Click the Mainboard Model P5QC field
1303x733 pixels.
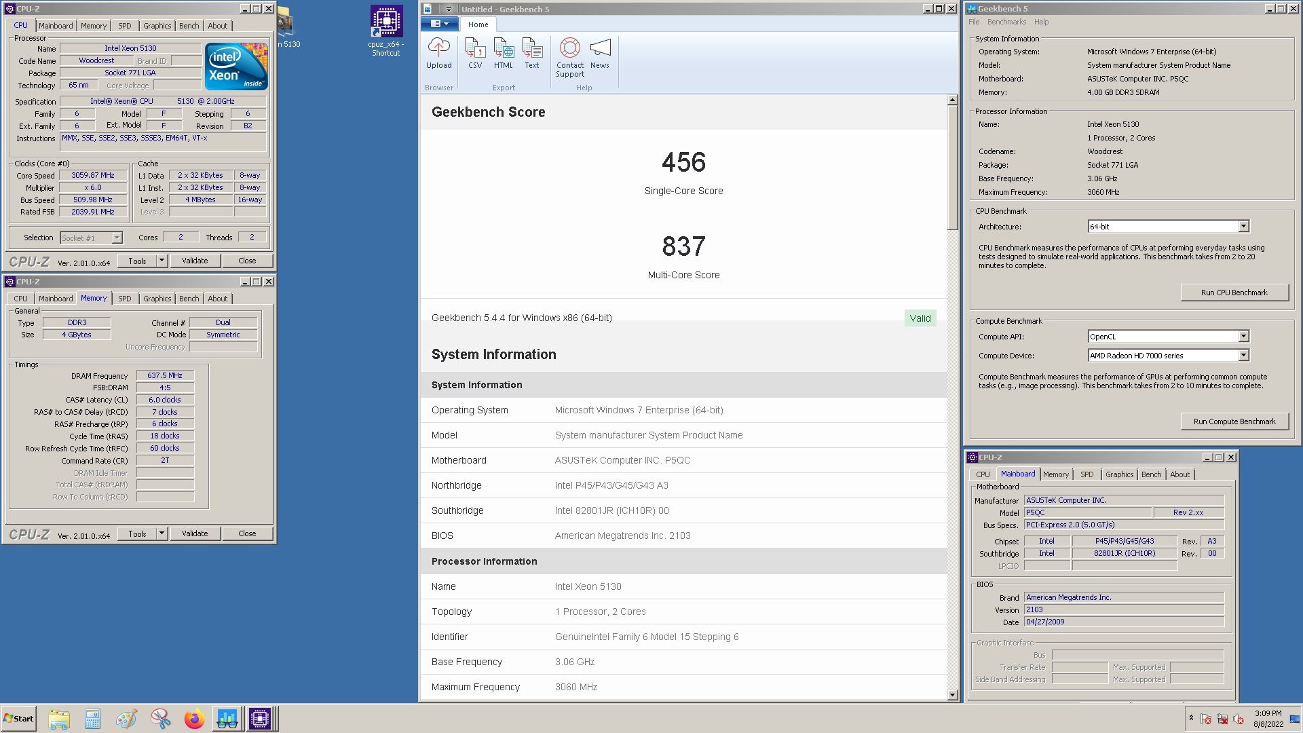(x=1088, y=513)
